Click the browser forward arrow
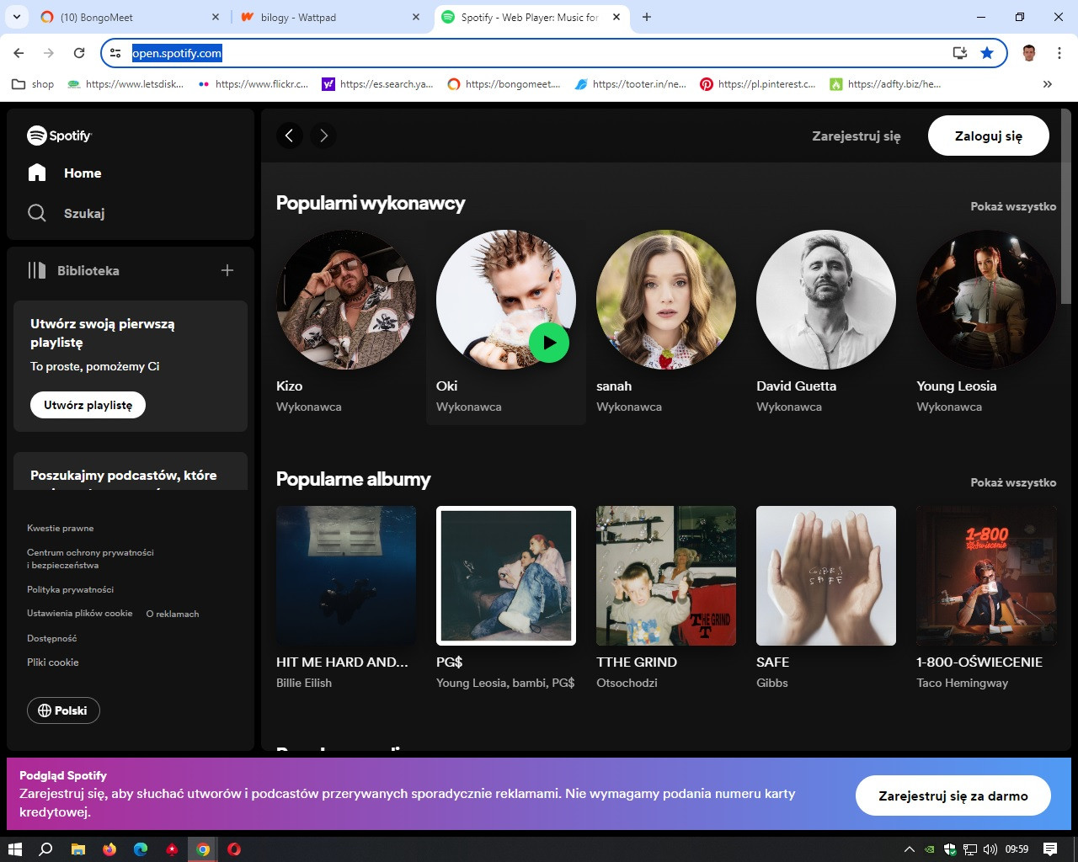 [49, 53]
